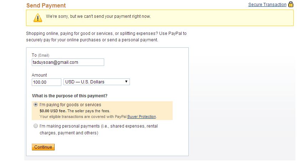
Task: Click the "can't send your payment" warning message
Action: point(98,16)
